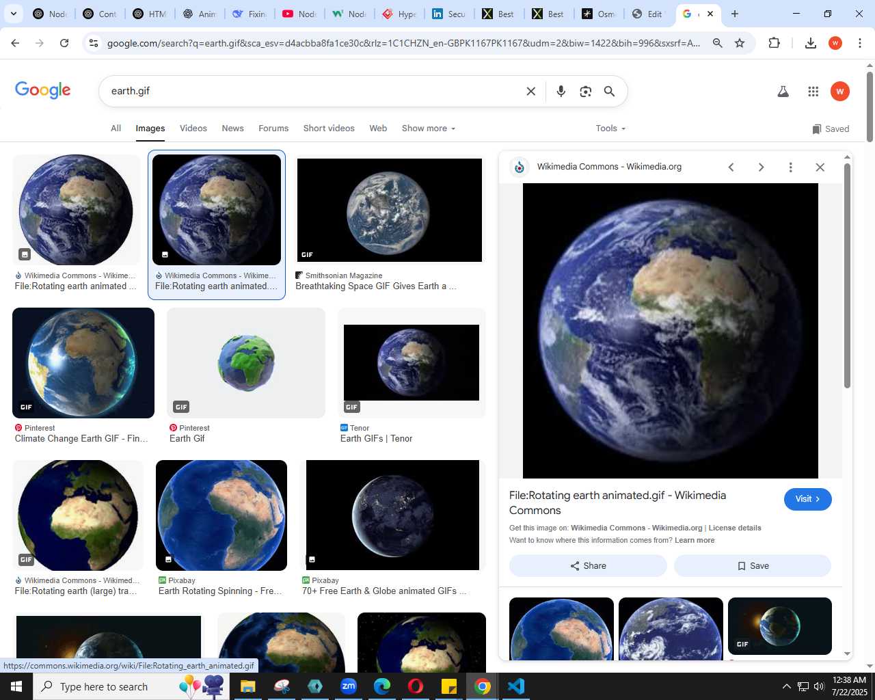This screenshot has height=700, width=875.
Task: Open the Tools dropdown
Action: 610,129
